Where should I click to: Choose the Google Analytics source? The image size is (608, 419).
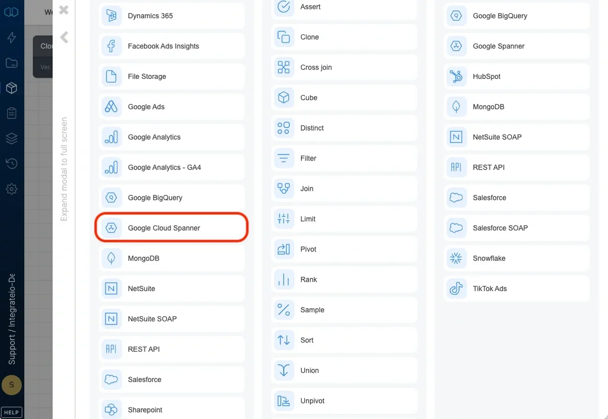click(172, 137)
